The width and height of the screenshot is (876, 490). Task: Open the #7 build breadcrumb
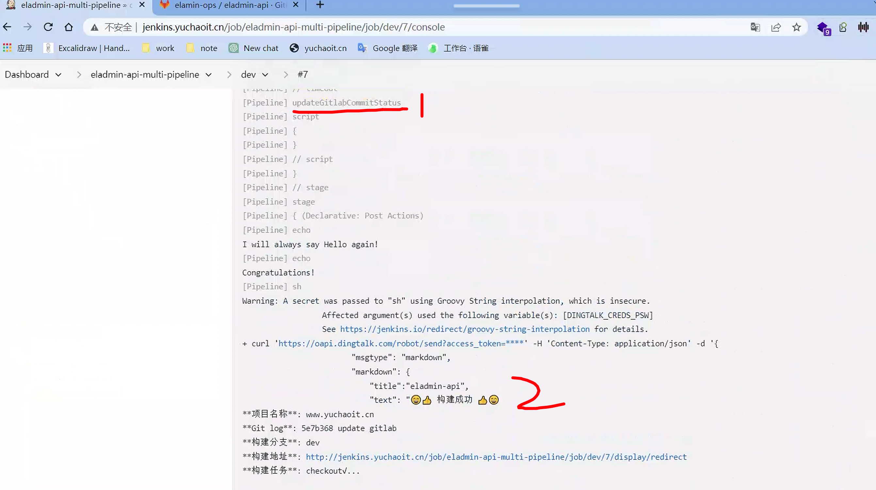[302, 75]
